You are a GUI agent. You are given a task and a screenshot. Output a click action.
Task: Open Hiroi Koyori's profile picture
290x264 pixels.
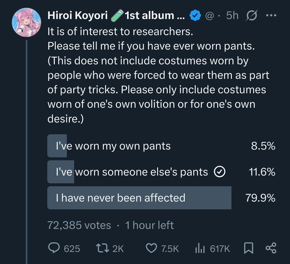pos(26,22)
